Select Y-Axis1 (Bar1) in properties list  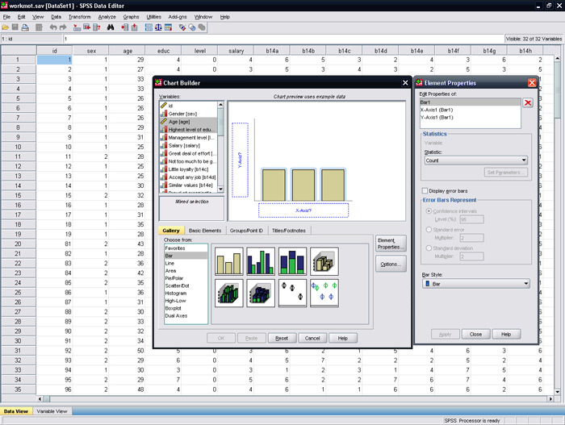pos(471,118)
